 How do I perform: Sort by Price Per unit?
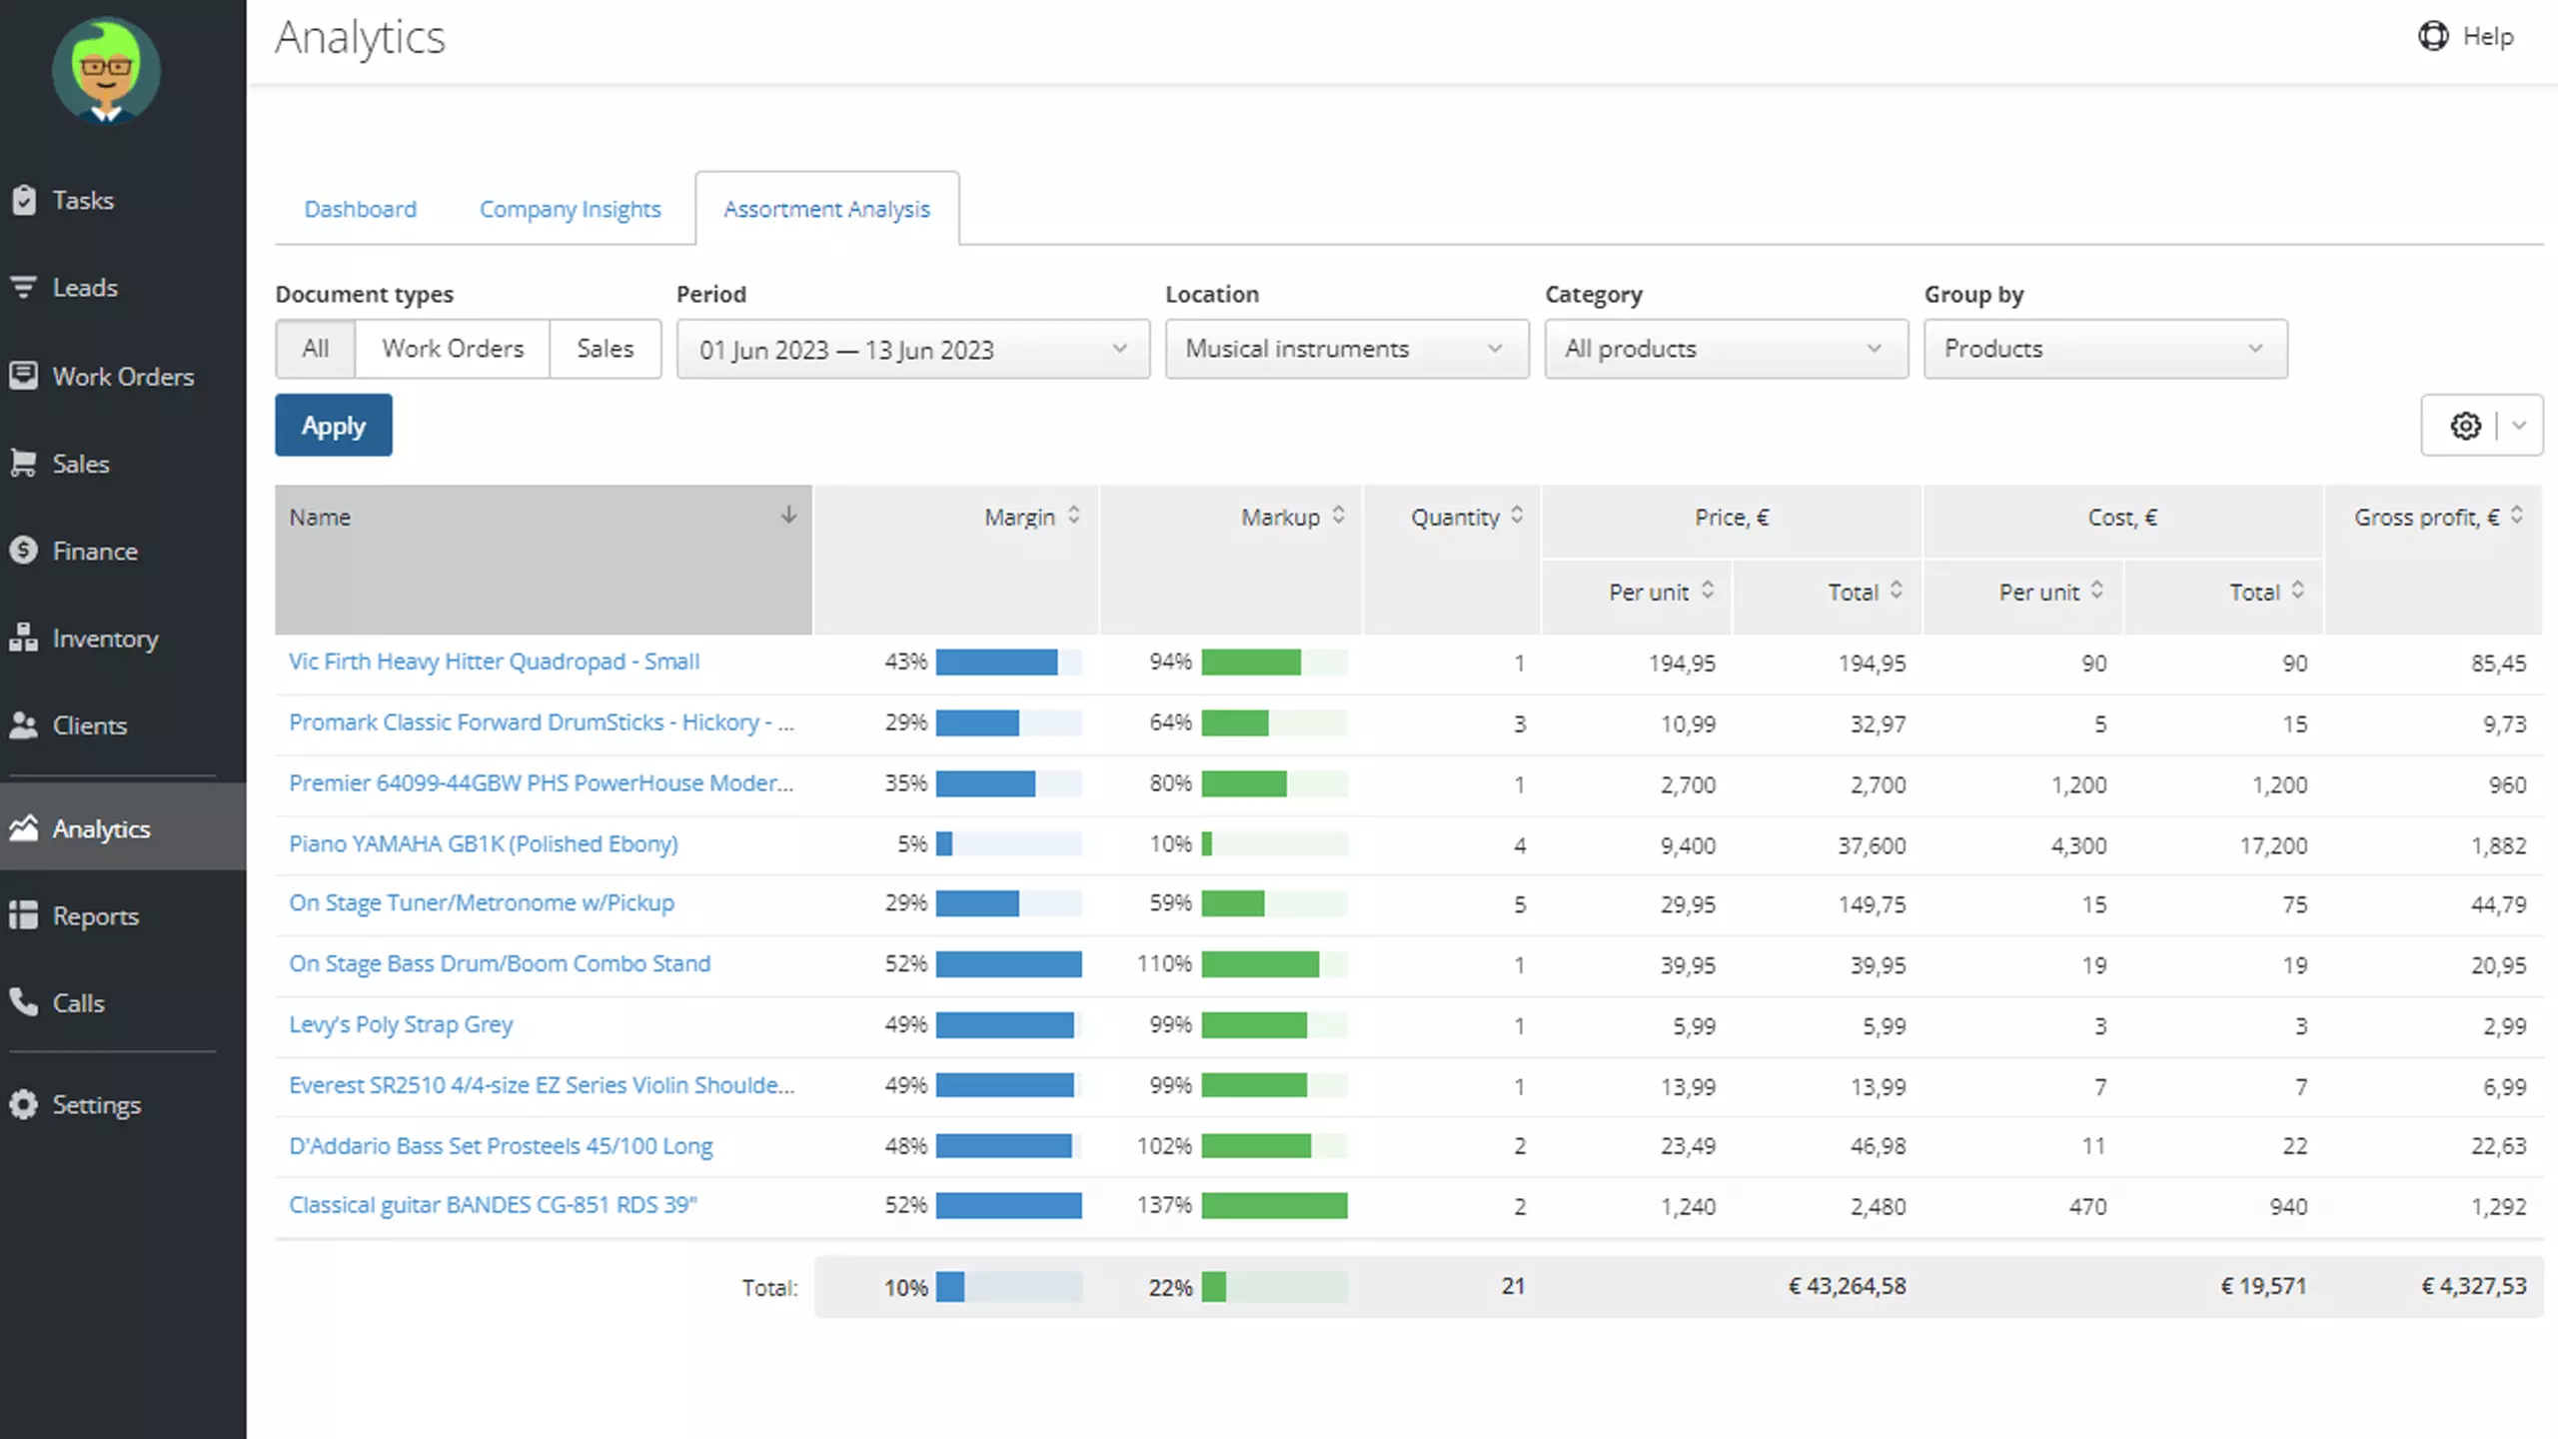(1708, 591)
